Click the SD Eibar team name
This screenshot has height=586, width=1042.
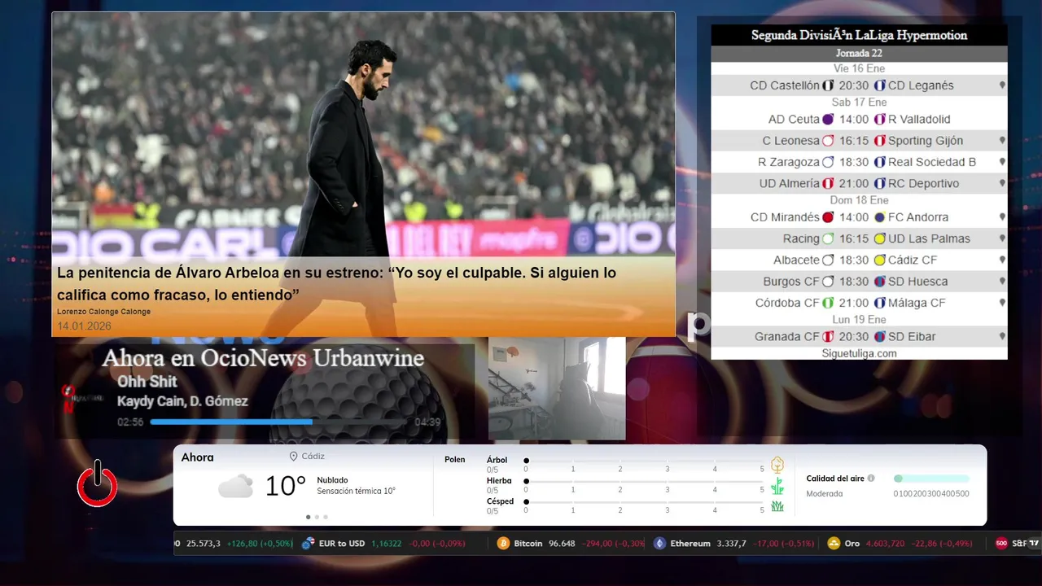(x=912, y=336)
